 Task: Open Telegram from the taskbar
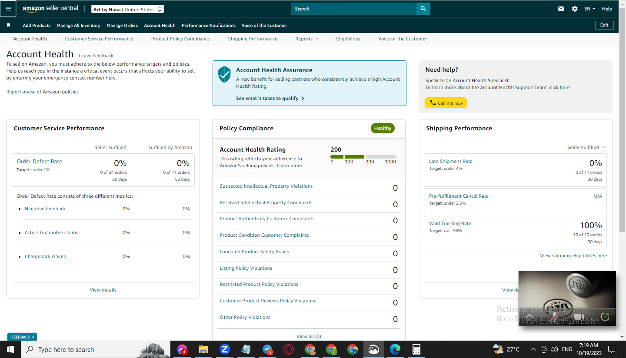pos(267,349)
